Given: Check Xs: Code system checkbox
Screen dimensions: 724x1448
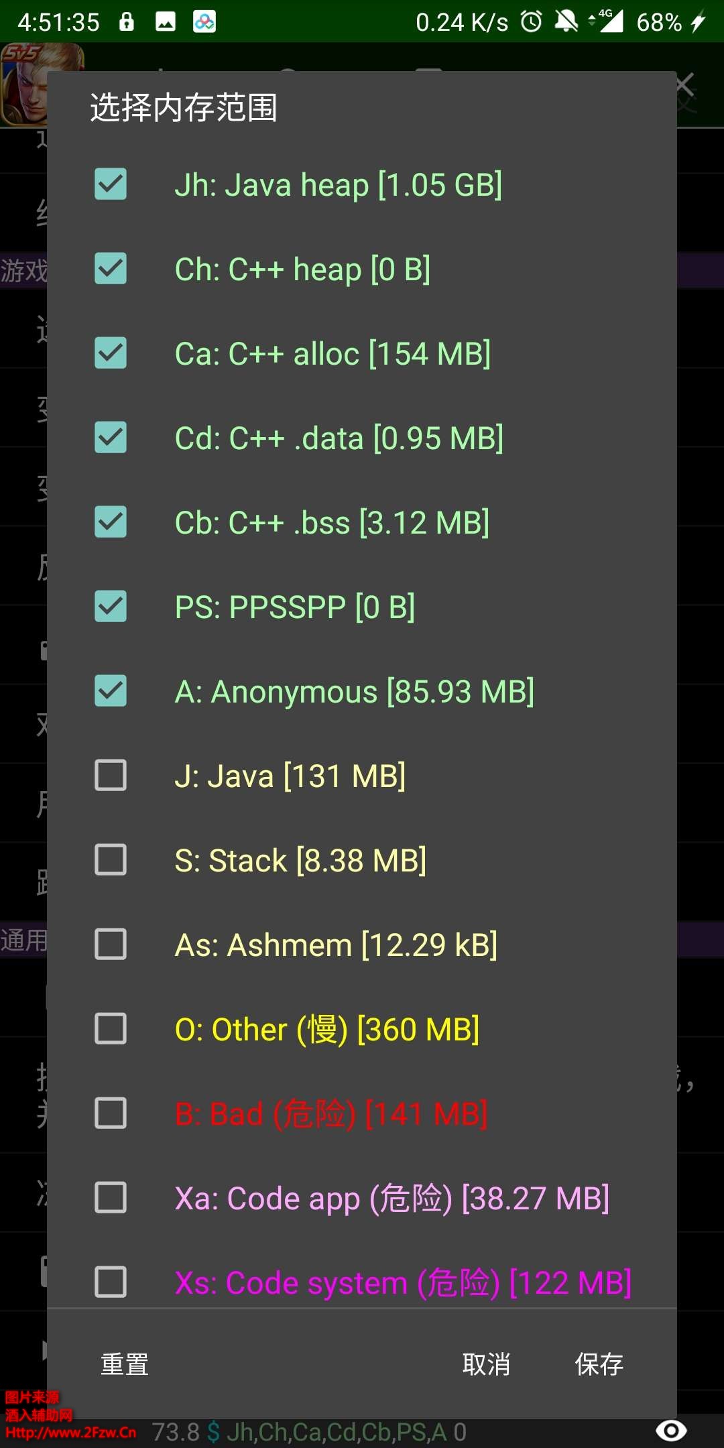Looking at the screenshot, I should 111,1282.
